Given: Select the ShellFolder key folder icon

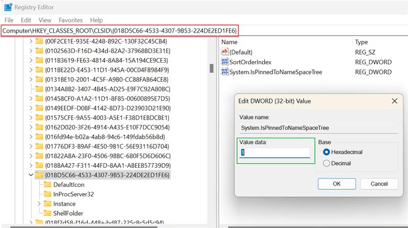Looking at the screenshot, I should pos(47,213).
